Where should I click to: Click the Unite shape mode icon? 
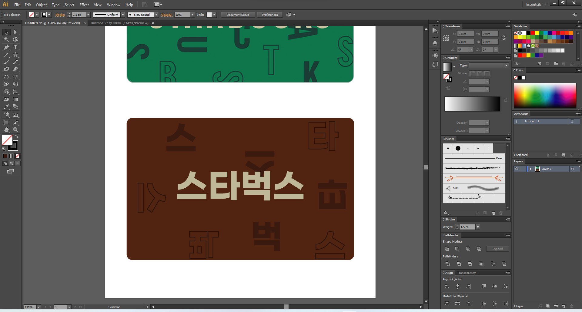447,249
